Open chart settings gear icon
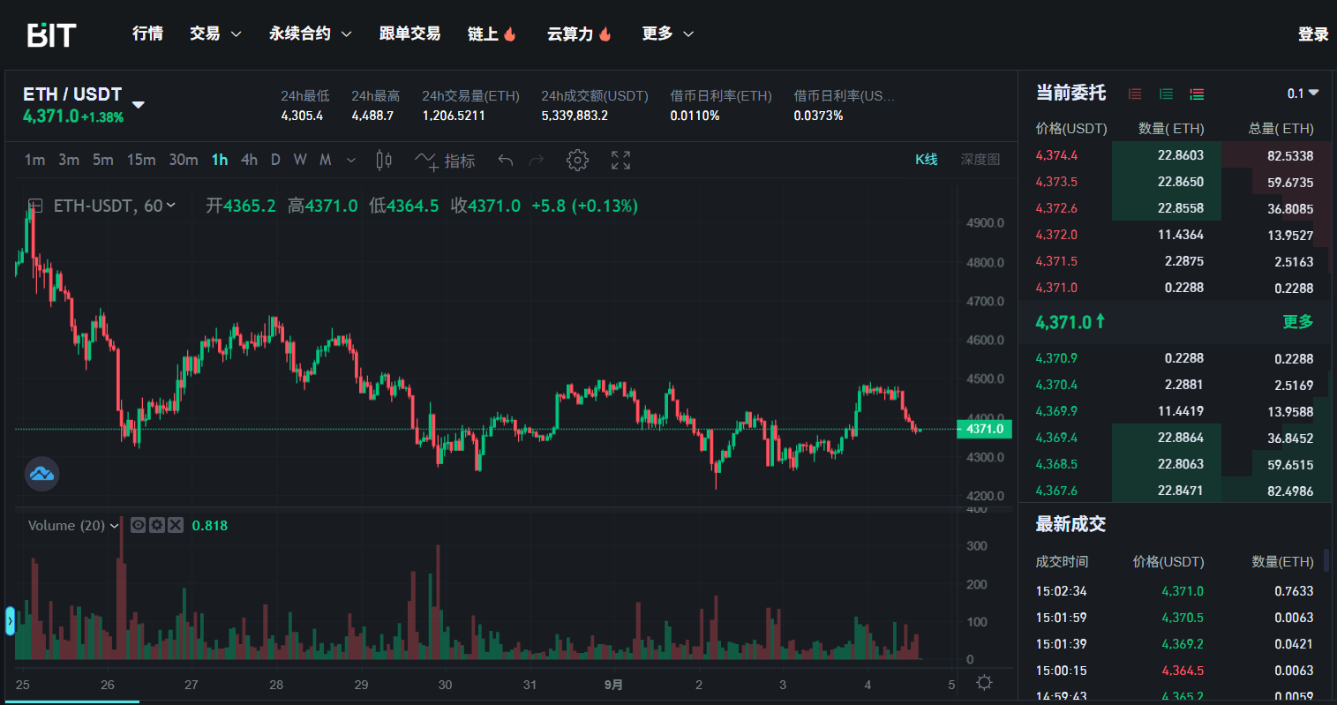 577,160
